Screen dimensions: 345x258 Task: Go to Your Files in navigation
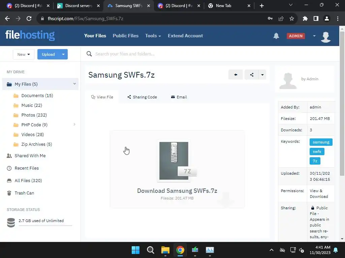click(x=95, y=36)
